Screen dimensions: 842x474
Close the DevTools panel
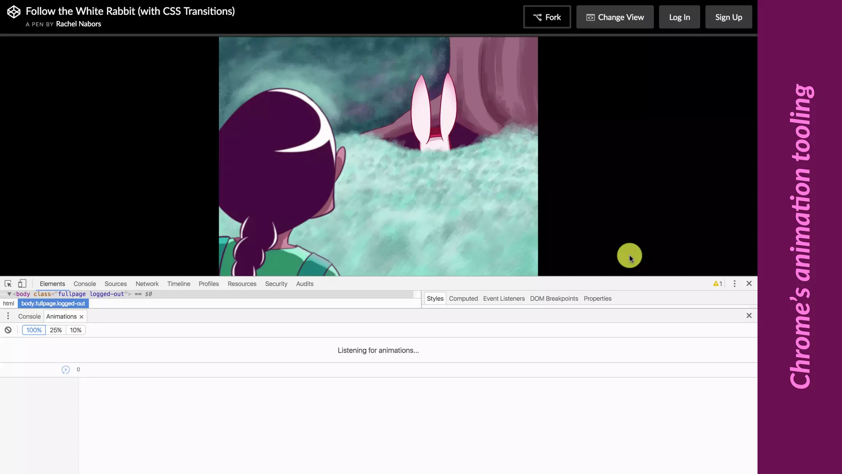tap(749, 283)
